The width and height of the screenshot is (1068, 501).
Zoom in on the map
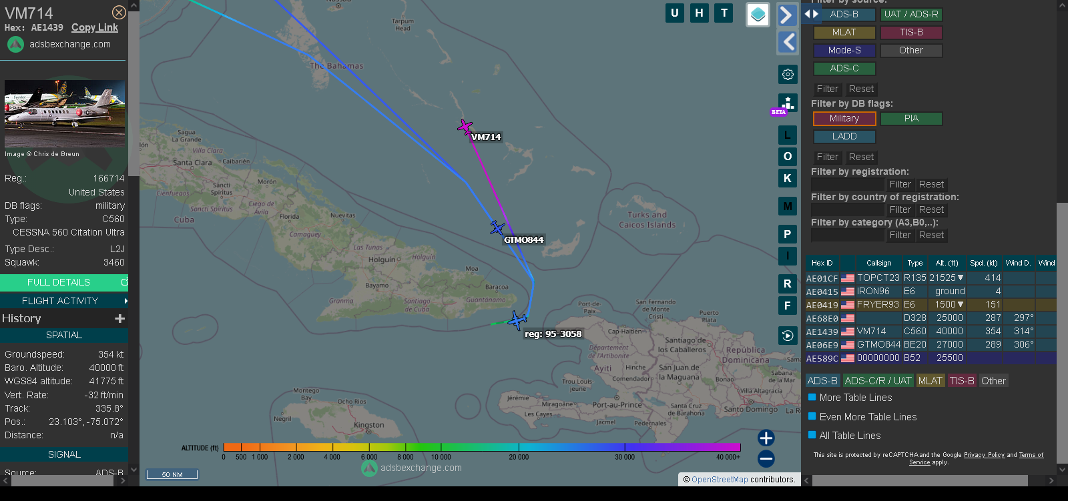pos(766,438)
